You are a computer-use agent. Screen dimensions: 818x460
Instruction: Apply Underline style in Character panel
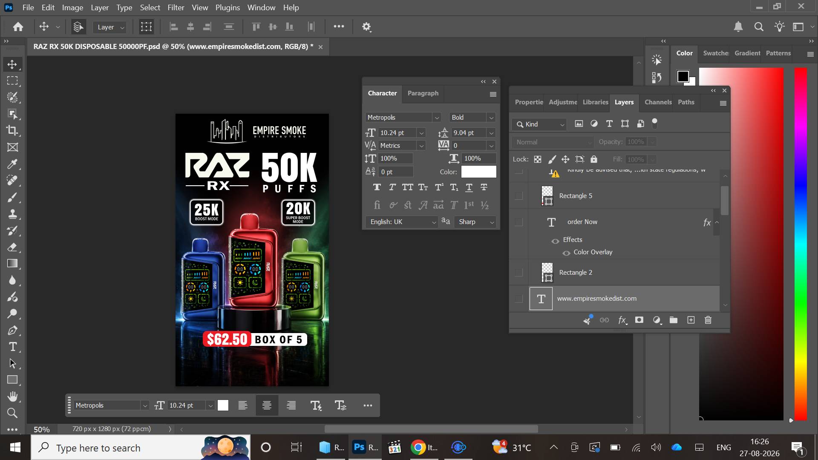point(469,187)
